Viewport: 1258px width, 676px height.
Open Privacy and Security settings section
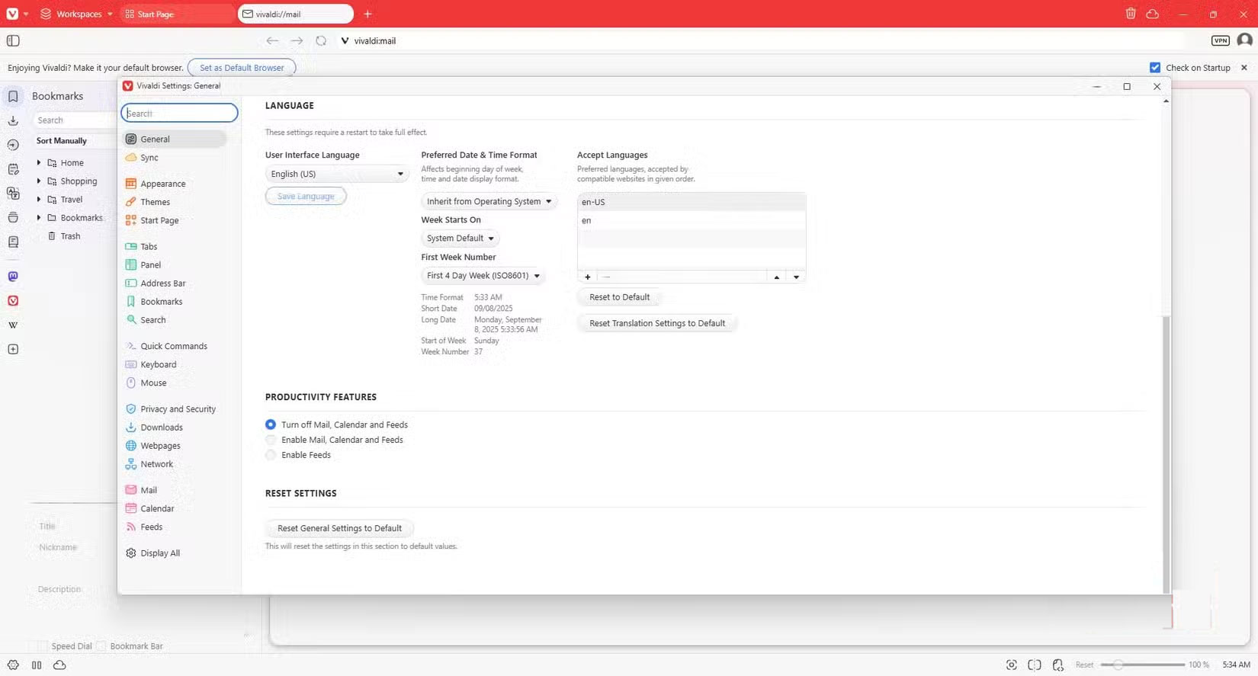click(x=178, y=409)
